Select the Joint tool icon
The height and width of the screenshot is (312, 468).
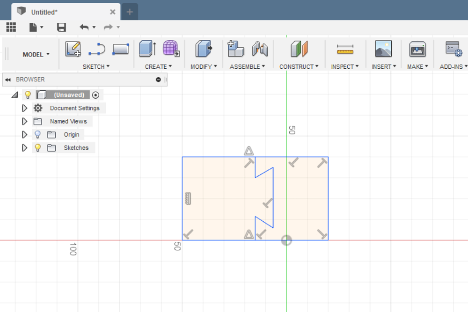(x=259, y=49)
